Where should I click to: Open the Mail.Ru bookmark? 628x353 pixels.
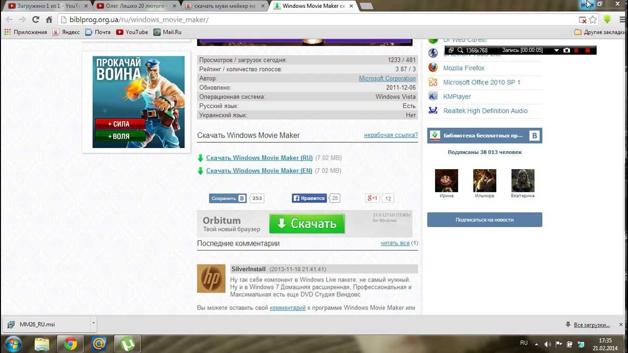(x=167, y=32)
